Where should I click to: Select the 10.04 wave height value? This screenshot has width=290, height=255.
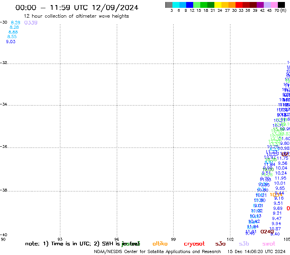[x=281, y=168]
